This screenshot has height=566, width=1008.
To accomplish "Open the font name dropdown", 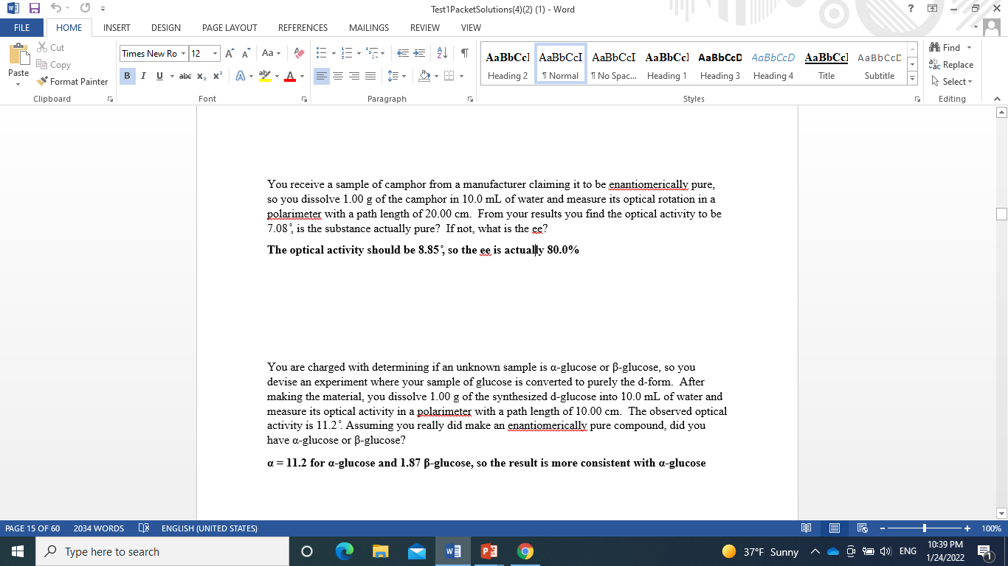I will click(182, 53).
